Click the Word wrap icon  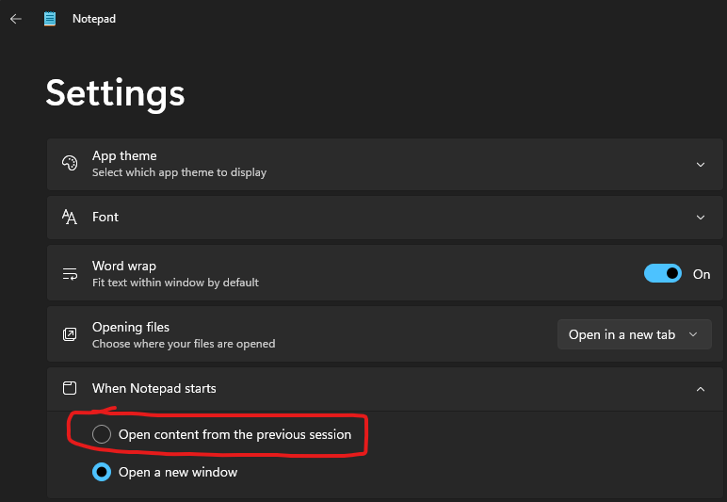click(70, 274)
